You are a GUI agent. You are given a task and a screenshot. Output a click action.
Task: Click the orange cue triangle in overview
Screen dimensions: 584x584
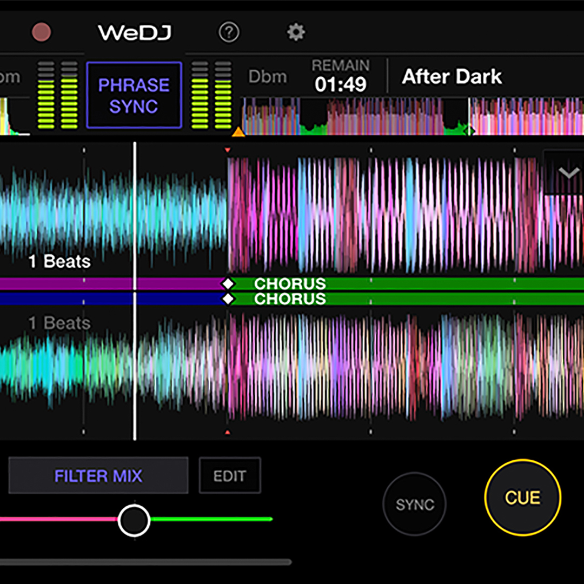(238, 131)
